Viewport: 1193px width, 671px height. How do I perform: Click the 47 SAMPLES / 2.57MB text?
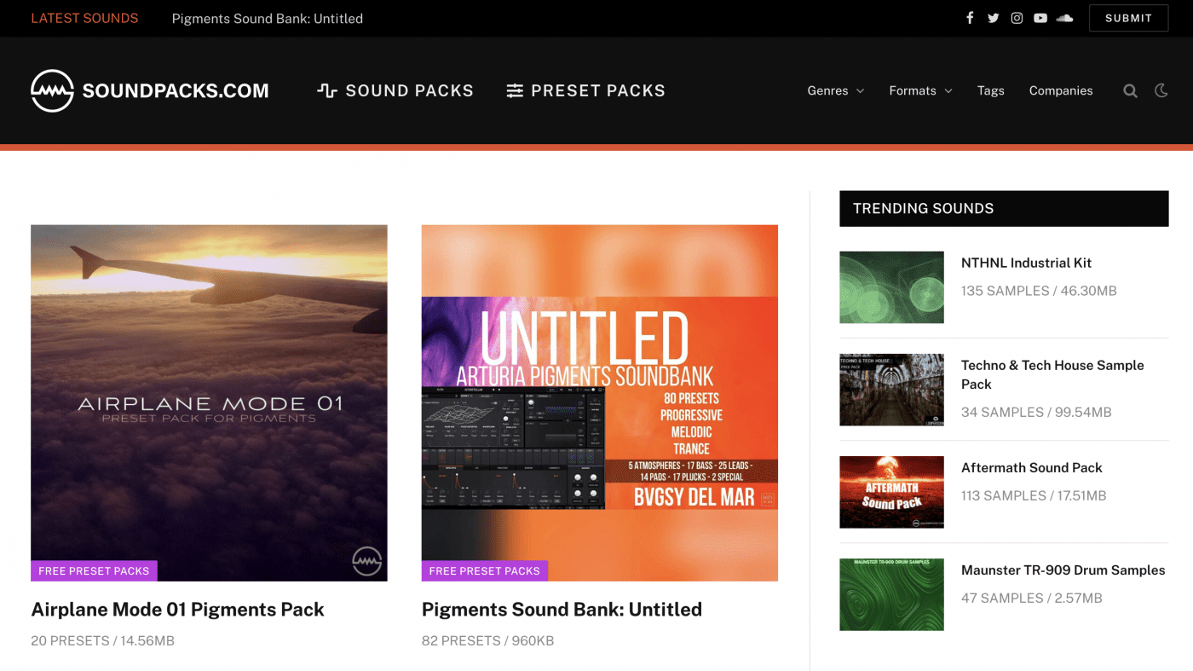1032,598
